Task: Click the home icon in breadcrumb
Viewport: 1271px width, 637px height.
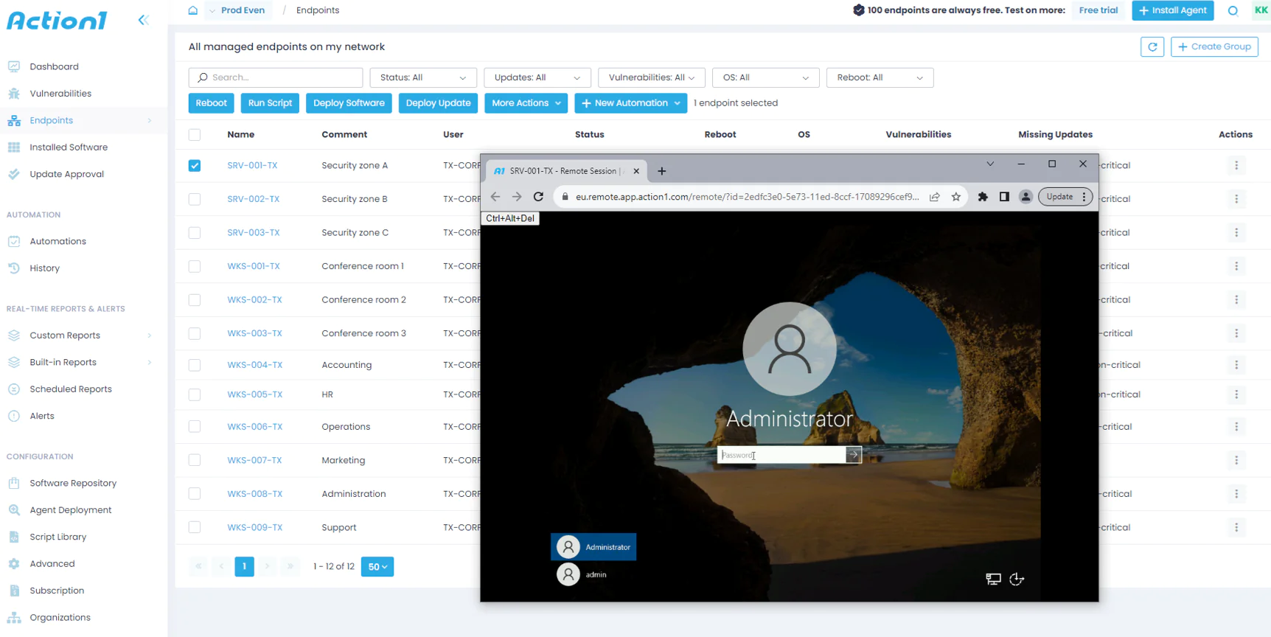Action: point(193,10)
